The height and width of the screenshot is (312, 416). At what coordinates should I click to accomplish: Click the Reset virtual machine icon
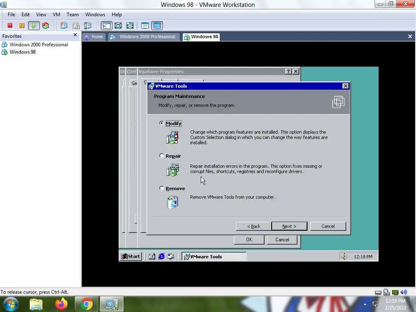tap(45, 26)
